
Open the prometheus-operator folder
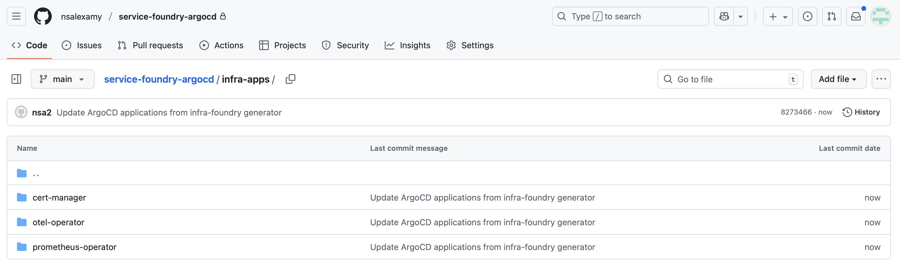74,247
